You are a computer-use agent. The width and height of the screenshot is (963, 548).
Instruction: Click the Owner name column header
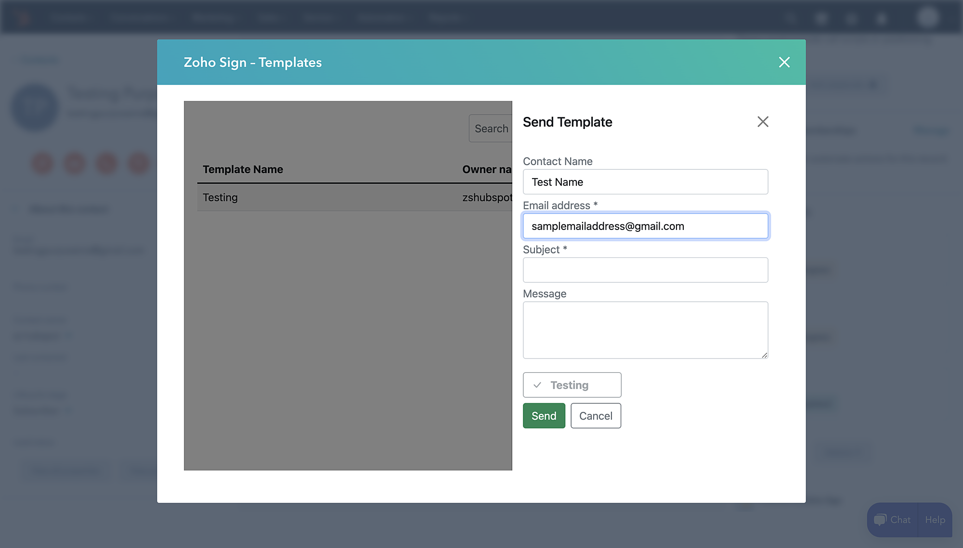tap(487, 169)
